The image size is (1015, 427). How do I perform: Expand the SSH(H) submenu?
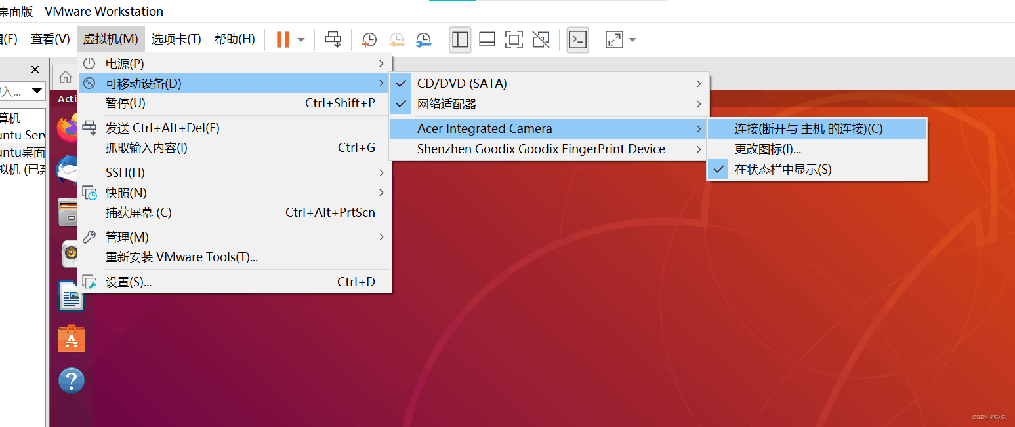point(234,172)
